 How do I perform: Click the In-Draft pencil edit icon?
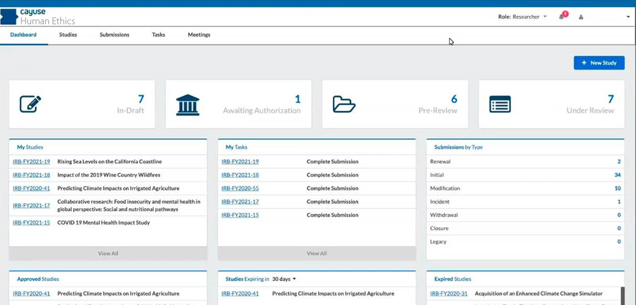pos(30,104)
